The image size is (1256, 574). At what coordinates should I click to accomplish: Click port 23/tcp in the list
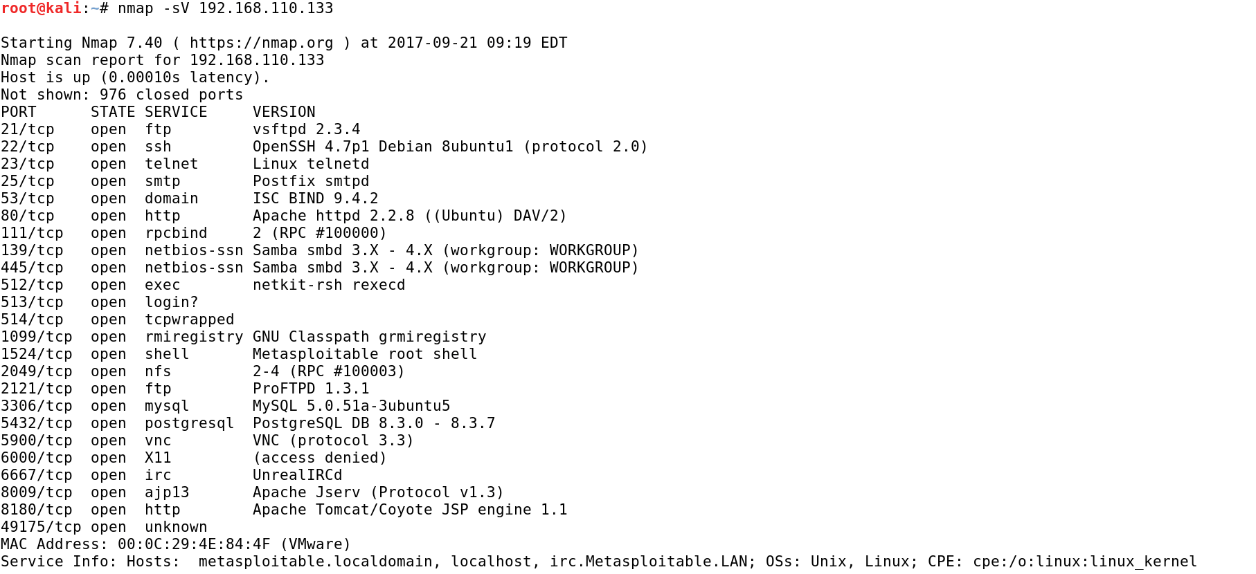click(x=28, y=164)
